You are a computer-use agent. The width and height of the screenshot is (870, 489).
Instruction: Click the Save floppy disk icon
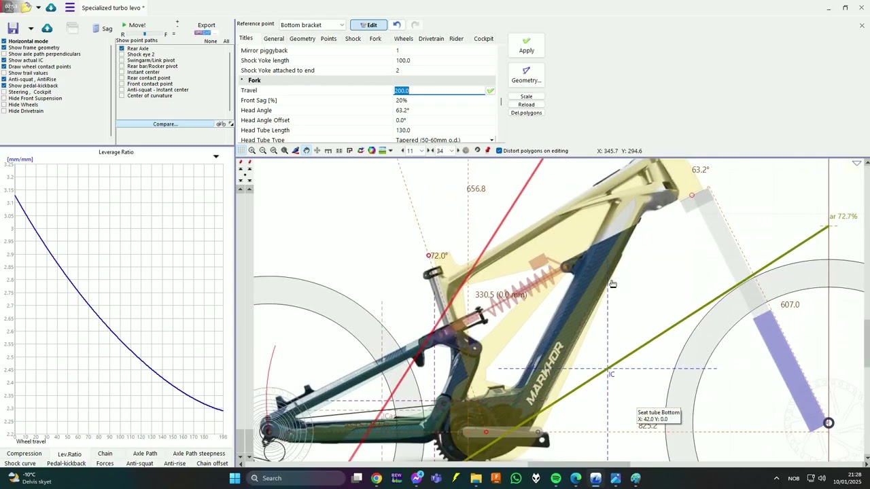(x=13, y=28)
